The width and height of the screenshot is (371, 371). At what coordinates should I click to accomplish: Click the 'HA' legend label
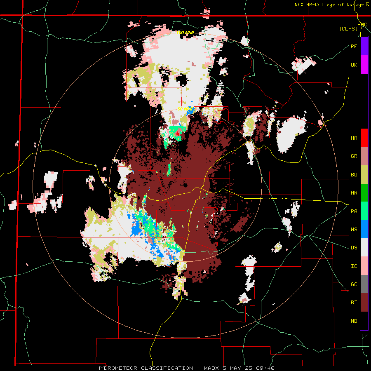click(x=354, y=138)
